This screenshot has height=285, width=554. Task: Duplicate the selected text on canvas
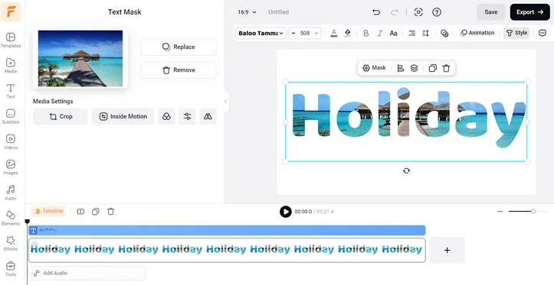[432, 68]
